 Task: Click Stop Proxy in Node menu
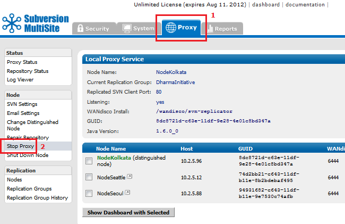20,146
